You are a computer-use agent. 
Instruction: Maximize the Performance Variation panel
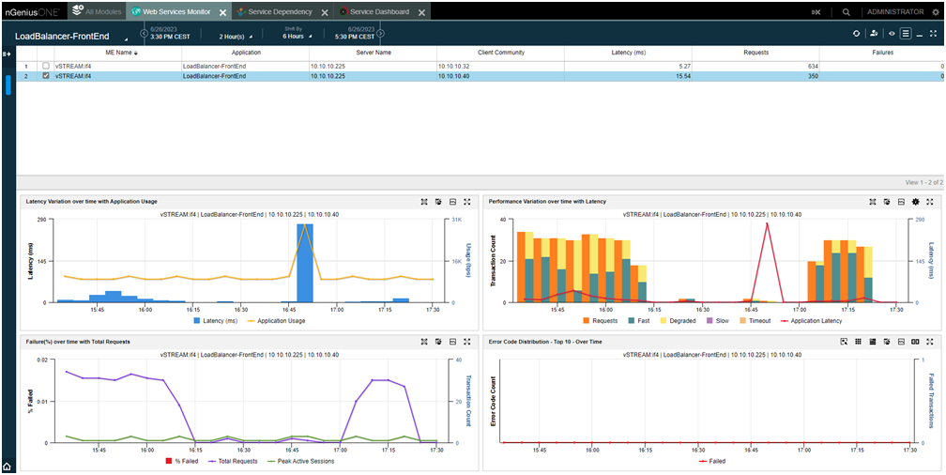[x=930, y=202]
